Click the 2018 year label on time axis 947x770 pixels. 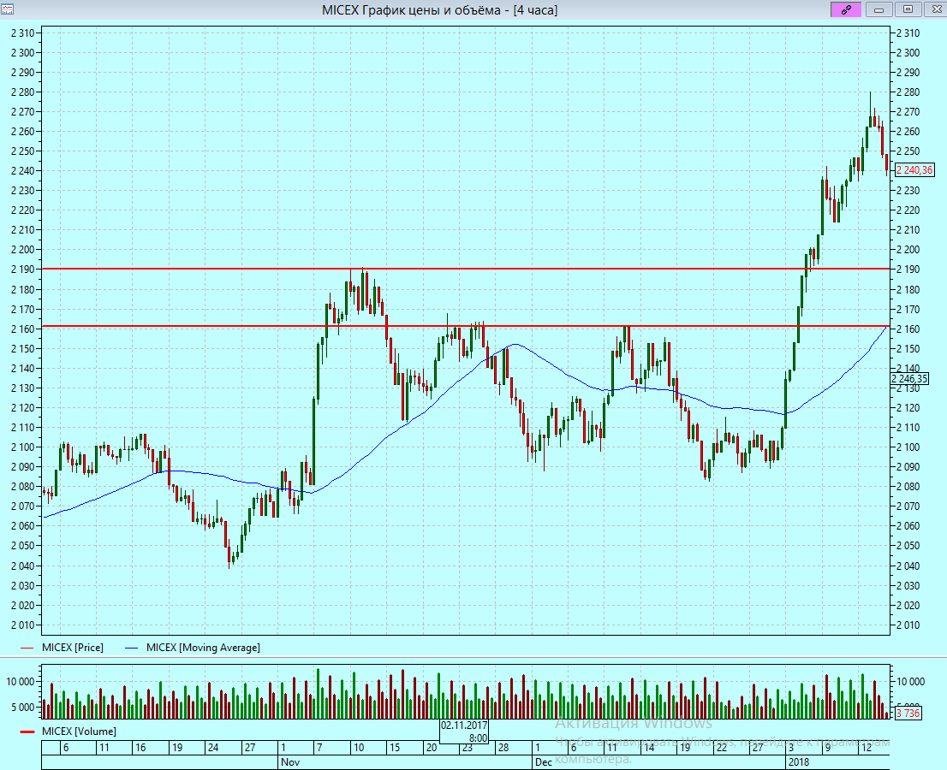pyautogui.click(x=798, y=762)
